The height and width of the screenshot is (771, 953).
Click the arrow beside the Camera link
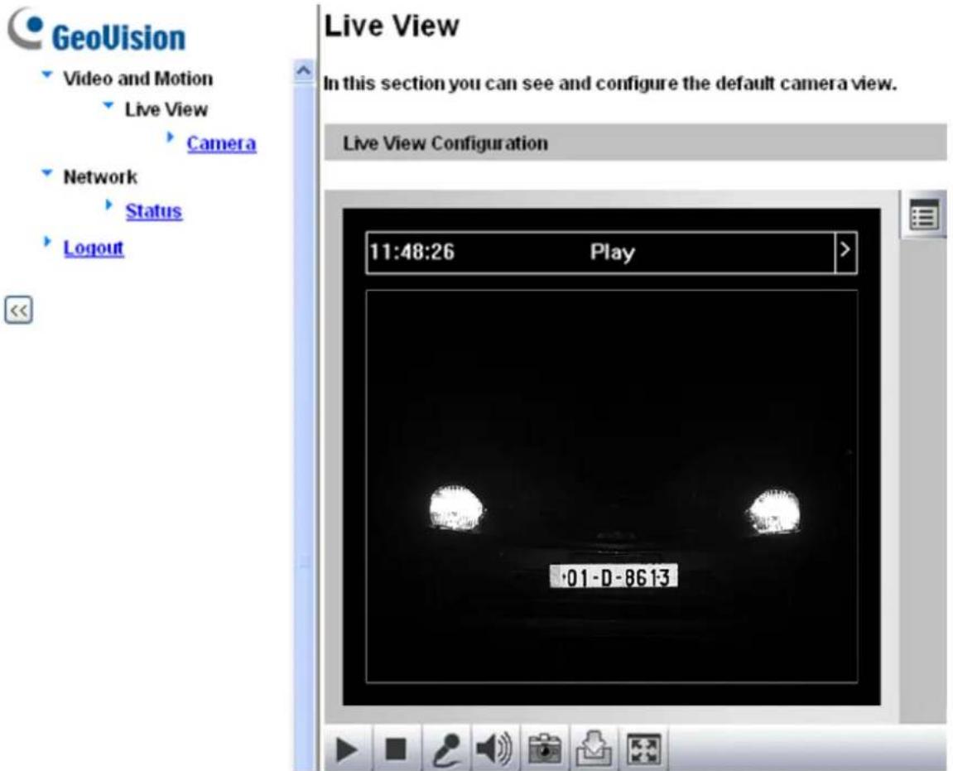171,137
